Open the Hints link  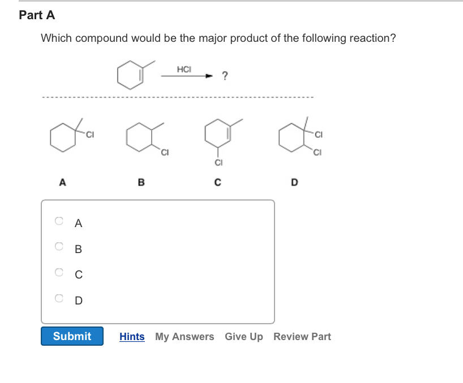coord(132,336)
